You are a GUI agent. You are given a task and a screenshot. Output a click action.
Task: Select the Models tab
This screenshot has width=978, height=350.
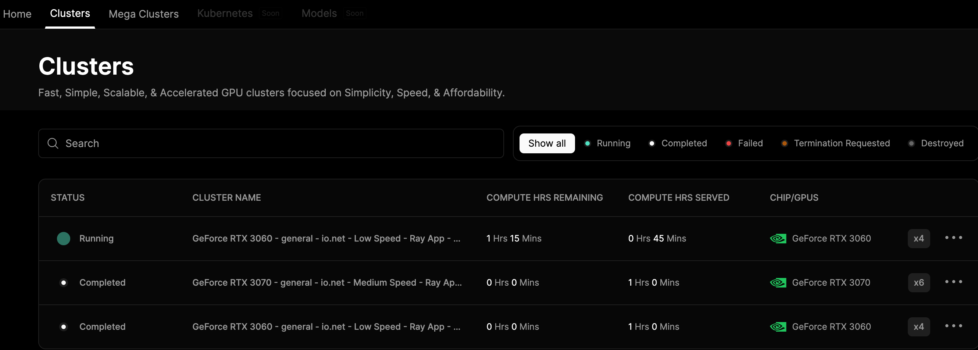point(319,14)
